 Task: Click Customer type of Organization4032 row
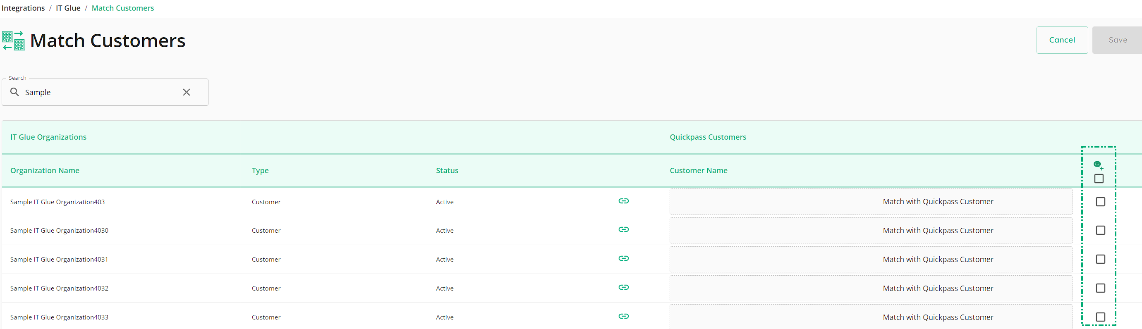coord(266,288)
